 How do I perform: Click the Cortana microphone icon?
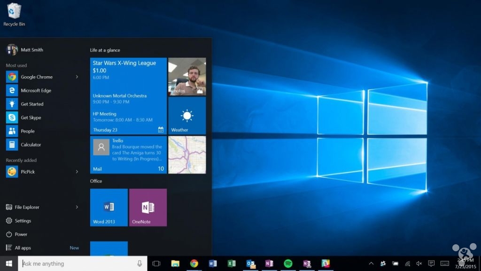140,263
